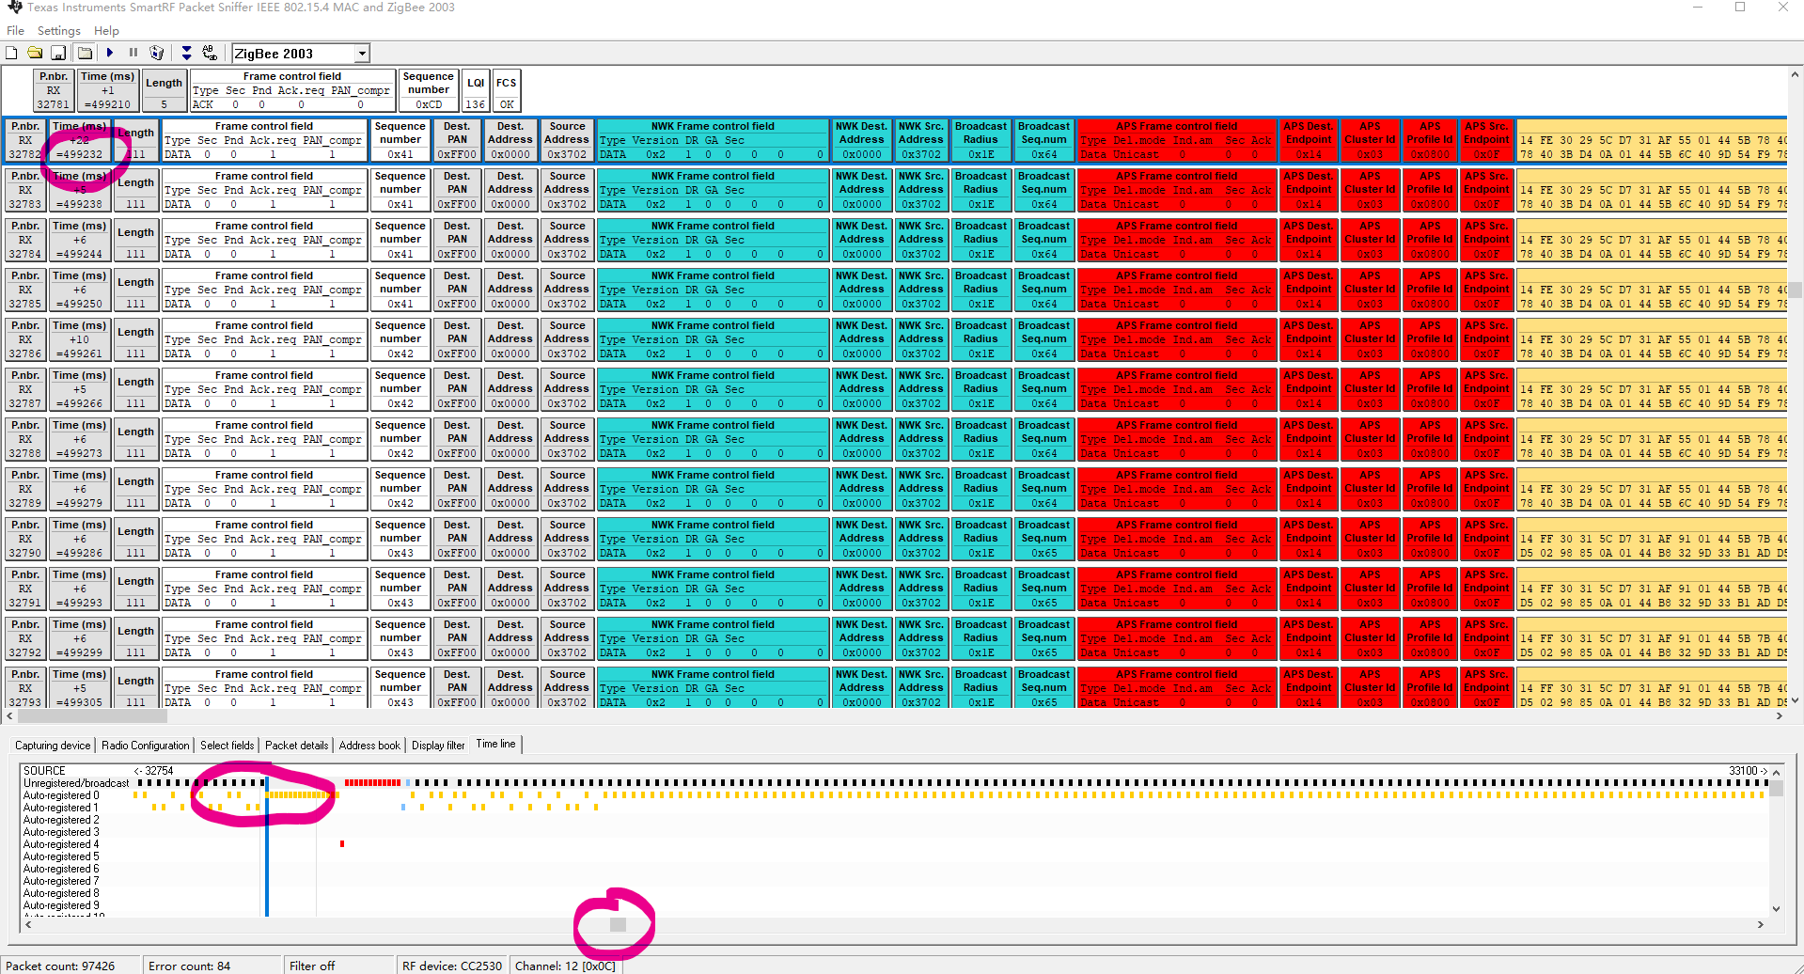Open the Address book tab
The image size is (1804, 974).
(369, 746)
